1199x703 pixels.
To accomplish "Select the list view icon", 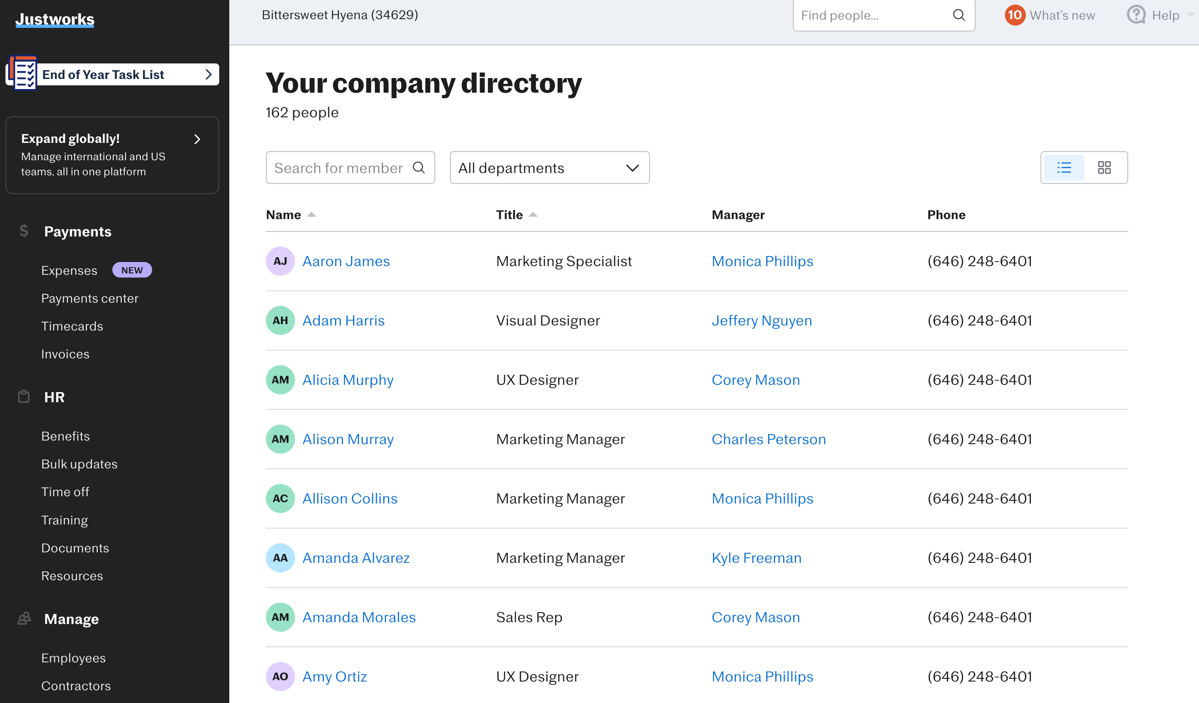I will point(1064,168).
